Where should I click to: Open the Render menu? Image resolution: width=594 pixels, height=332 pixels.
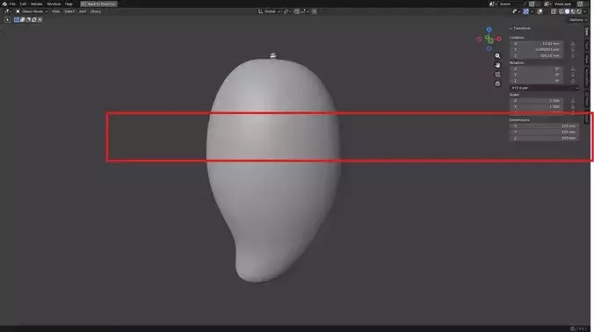[36, 4]
